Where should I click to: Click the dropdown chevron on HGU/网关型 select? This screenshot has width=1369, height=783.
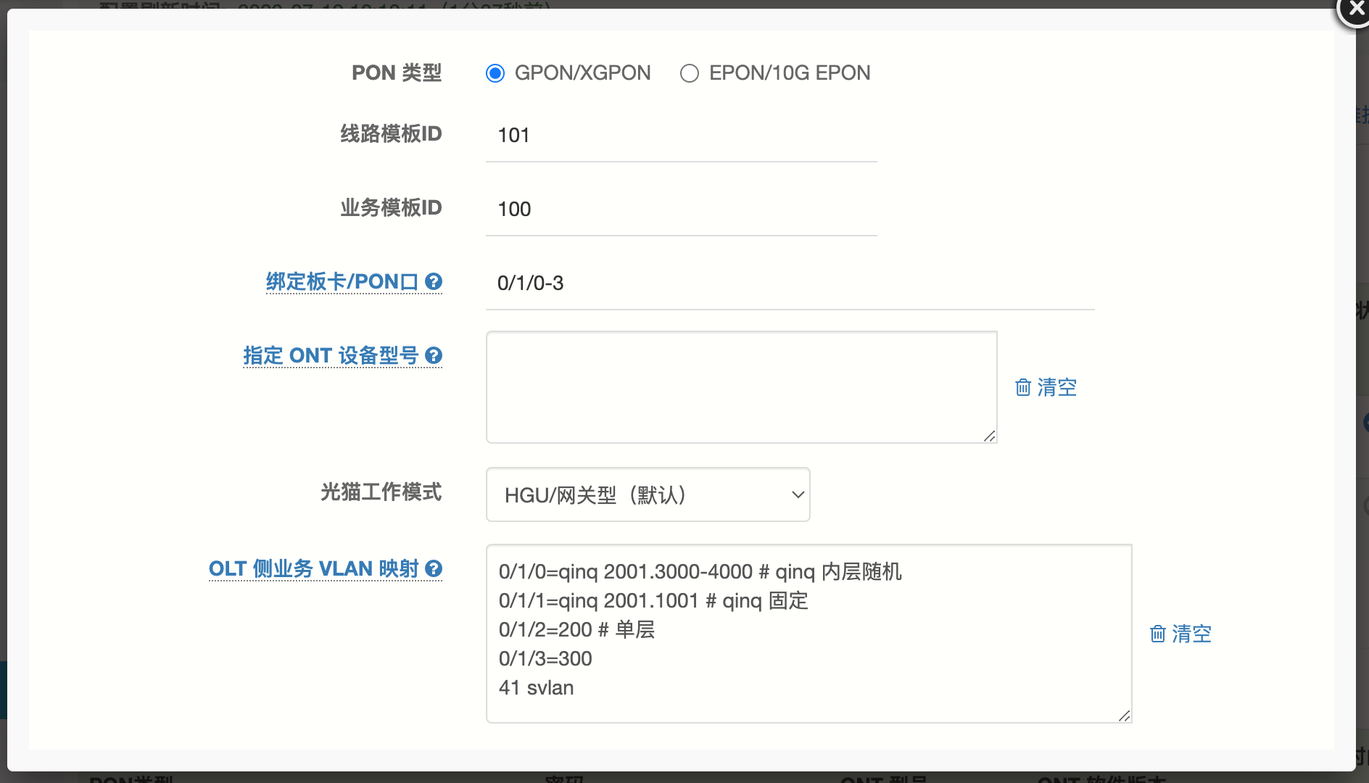(798, 494)
